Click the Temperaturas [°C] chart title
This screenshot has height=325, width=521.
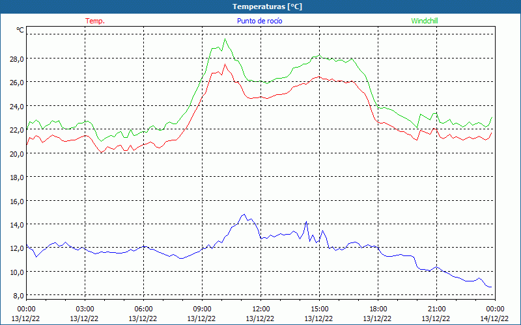click(x=267, y=6)
